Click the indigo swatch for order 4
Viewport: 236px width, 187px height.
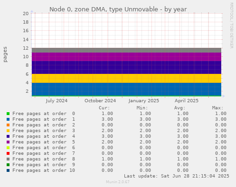pyautogui.click(x=8, y=136)
